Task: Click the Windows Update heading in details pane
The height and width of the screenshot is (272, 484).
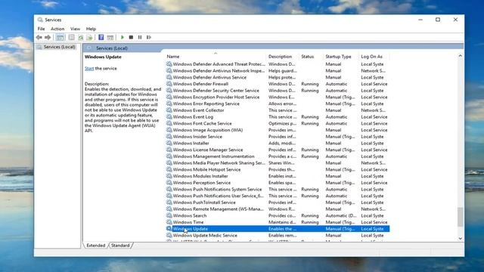Action: point(103,57)
